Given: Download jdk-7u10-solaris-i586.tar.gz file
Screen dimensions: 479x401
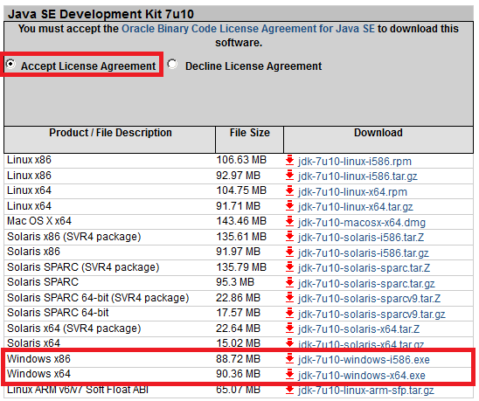Looking at the screenshot, I should click(364, 252).
